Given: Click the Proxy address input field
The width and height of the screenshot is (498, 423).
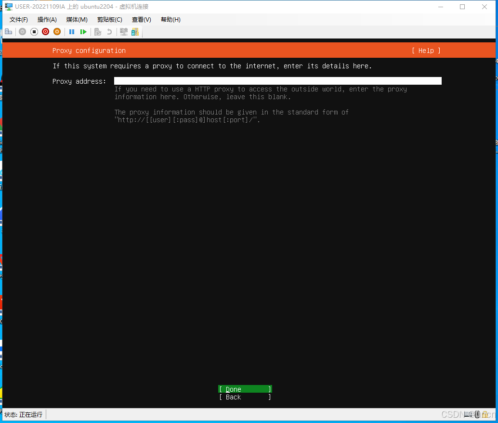Looking at the screenshot, I should [x=277, y=80].
